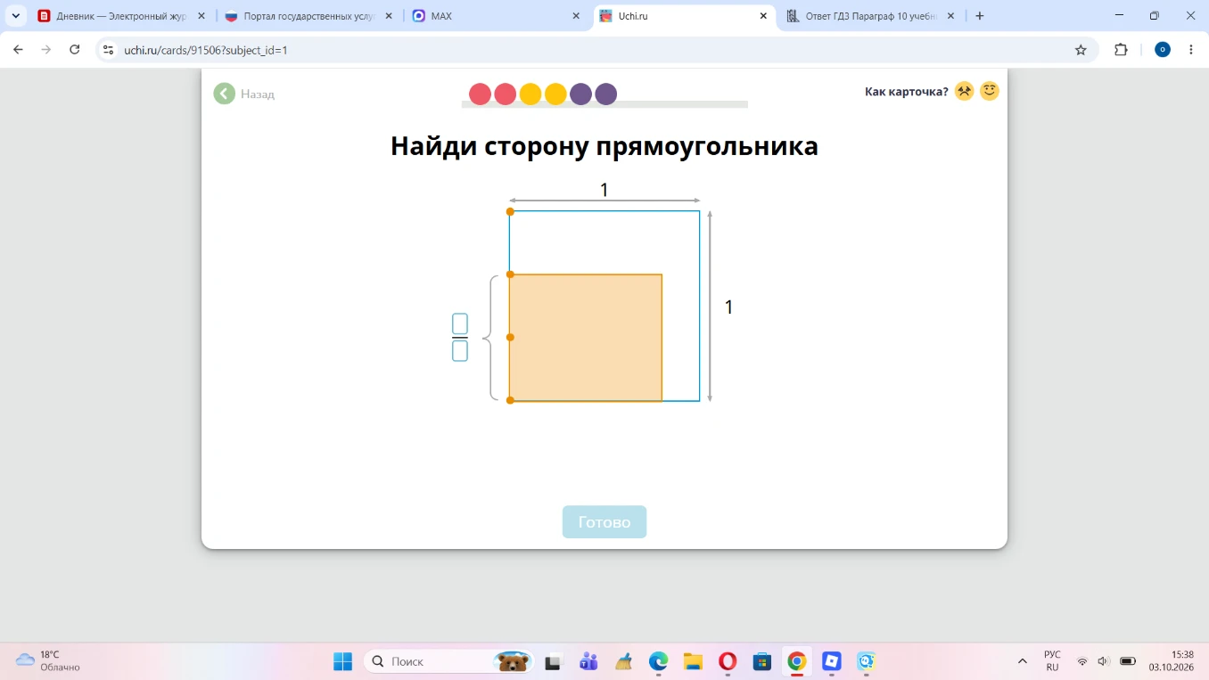The height and width of the screenshot is (680, 1209).
Task: Click the taskbar Поиск search box
Action: click(449, 661)
